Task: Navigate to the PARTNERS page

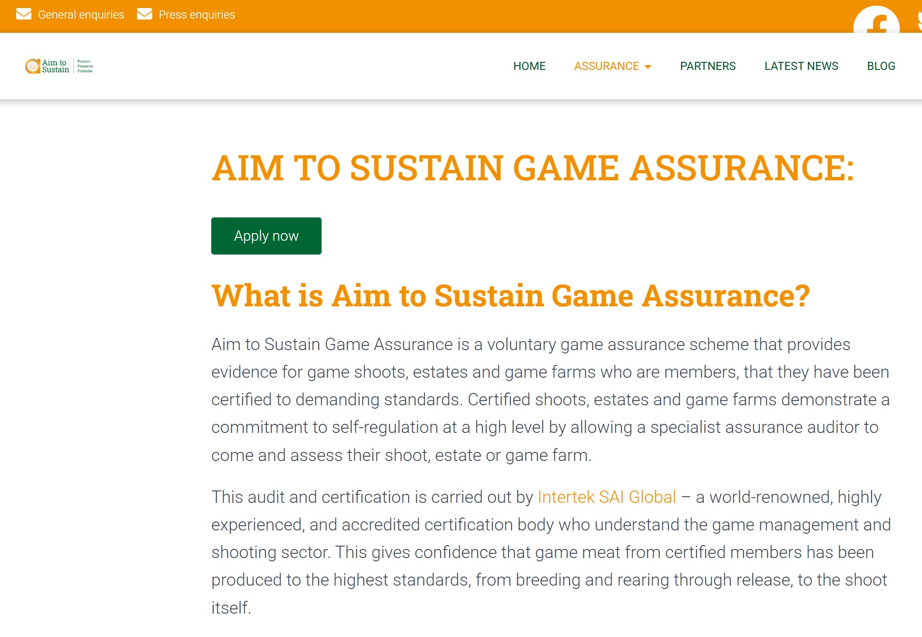Action: [x=707, y=66]
